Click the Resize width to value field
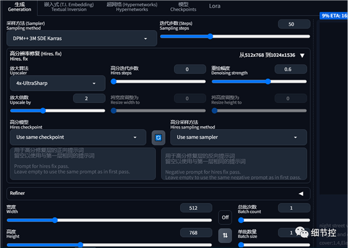 [190, 98]
